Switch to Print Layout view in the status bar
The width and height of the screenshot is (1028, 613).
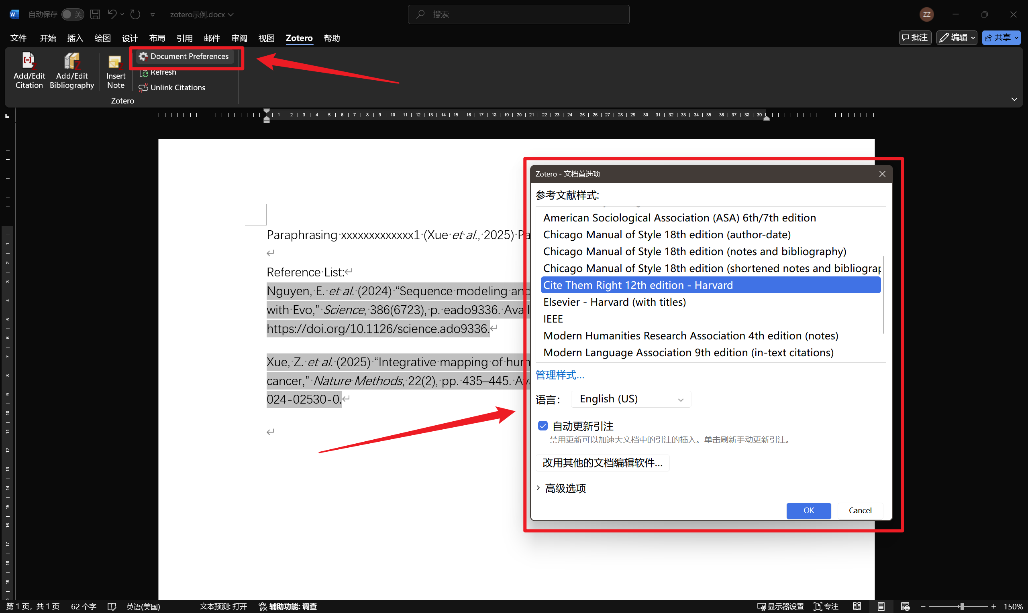[x=881, y=606]
